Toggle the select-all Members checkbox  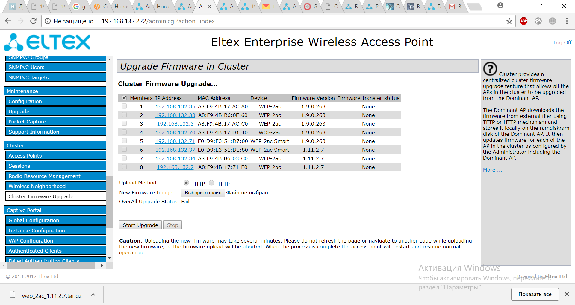tap(124, 98)
